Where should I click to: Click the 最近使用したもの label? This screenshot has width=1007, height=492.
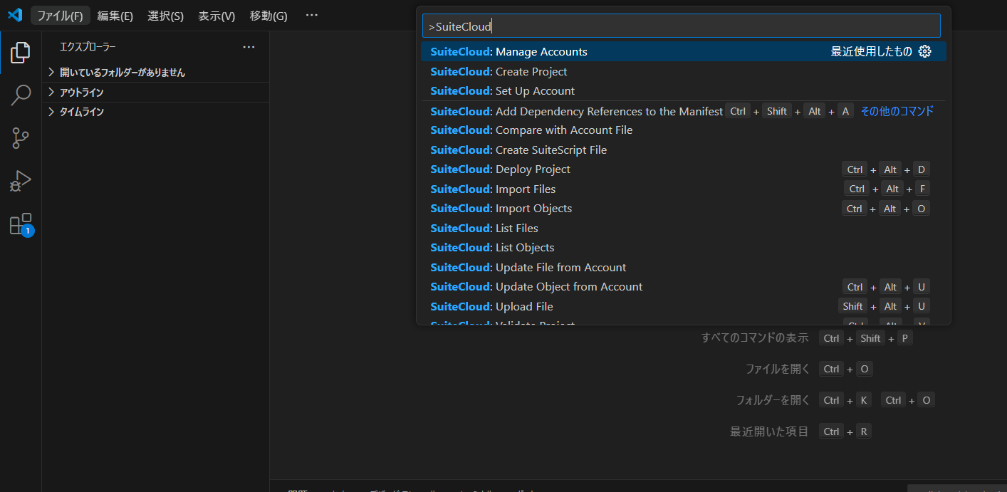point(872,51)
